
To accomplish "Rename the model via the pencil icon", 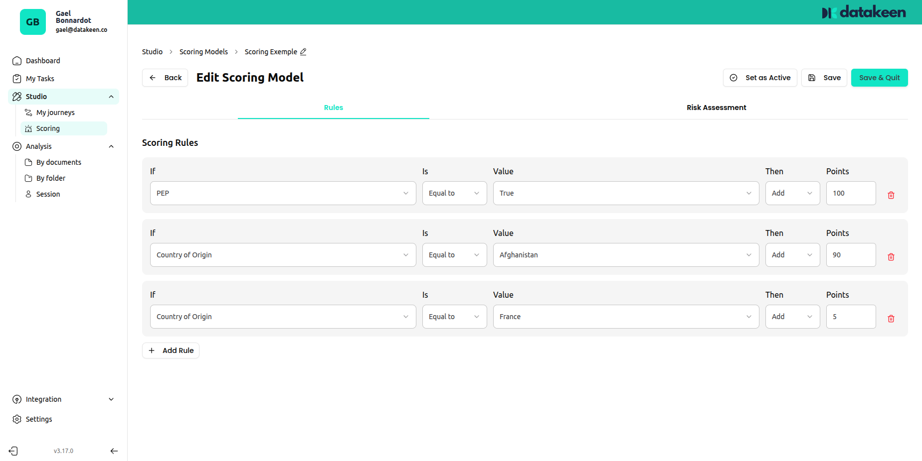I will pos(304,51).
